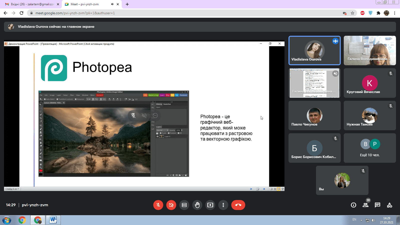Toggle closed captions button

[x=184, y=205]
